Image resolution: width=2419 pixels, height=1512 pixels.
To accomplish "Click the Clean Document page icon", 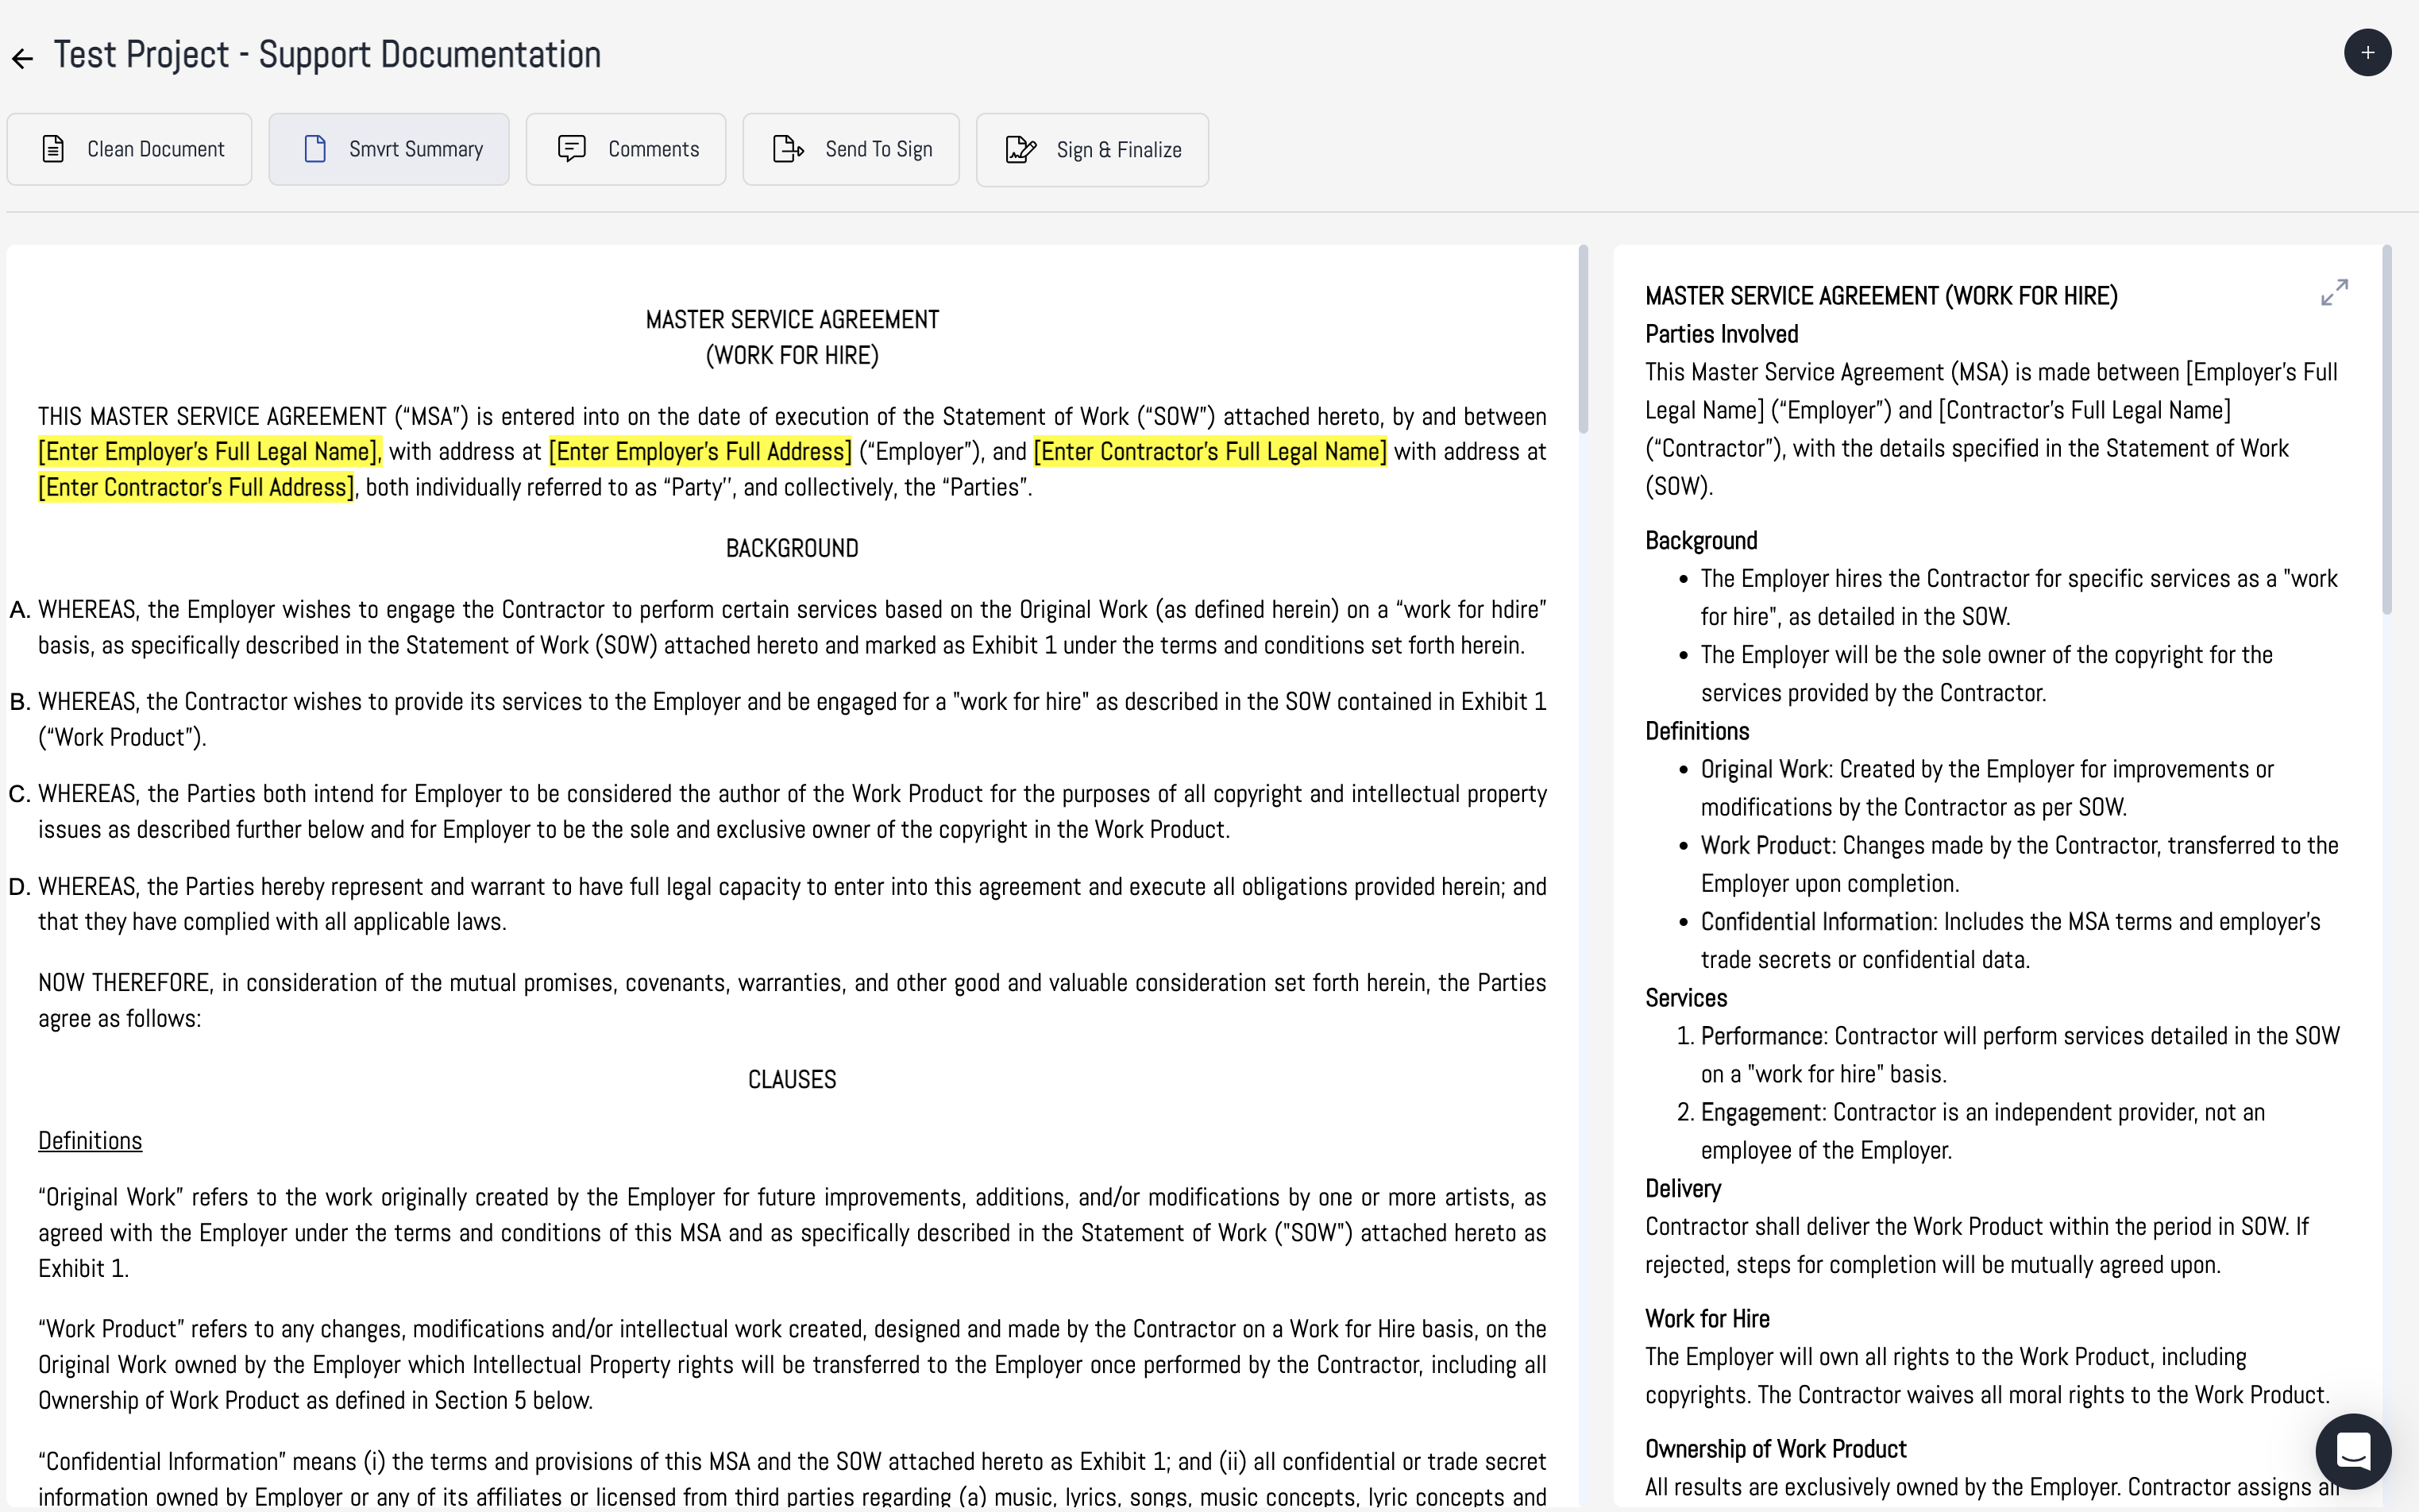I will click(x=53, y=149).
